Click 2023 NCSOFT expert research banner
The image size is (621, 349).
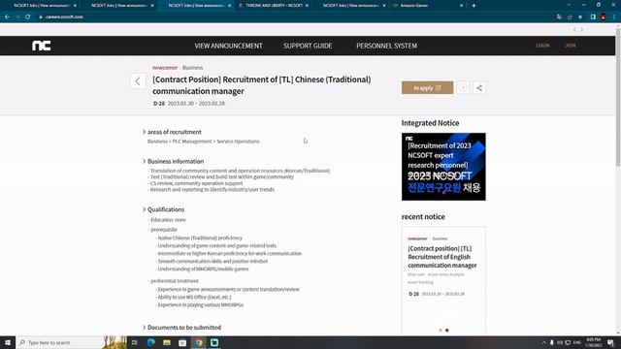pos(443,167)
